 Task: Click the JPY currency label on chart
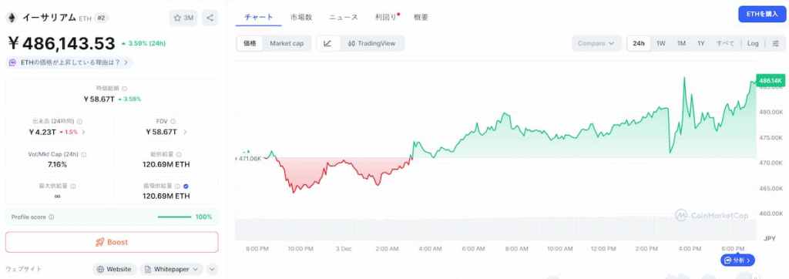(x=770, y=238)
